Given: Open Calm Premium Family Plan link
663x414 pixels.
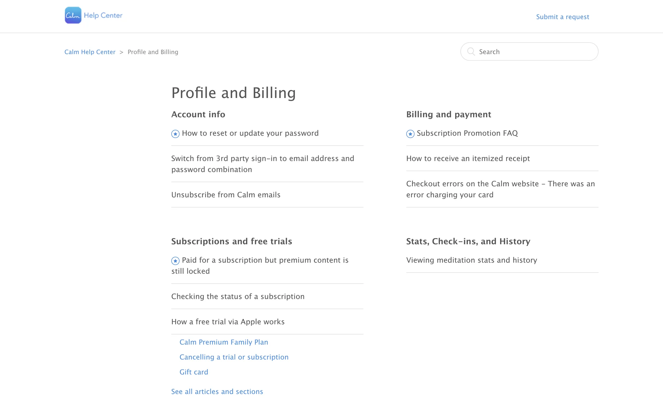Looking at the screenshot, I should (224, 342).
